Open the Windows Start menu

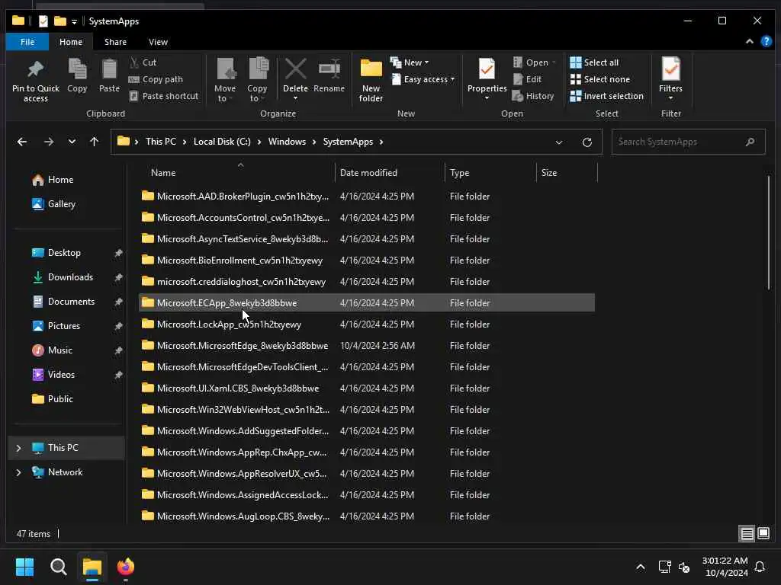[24, 567]
